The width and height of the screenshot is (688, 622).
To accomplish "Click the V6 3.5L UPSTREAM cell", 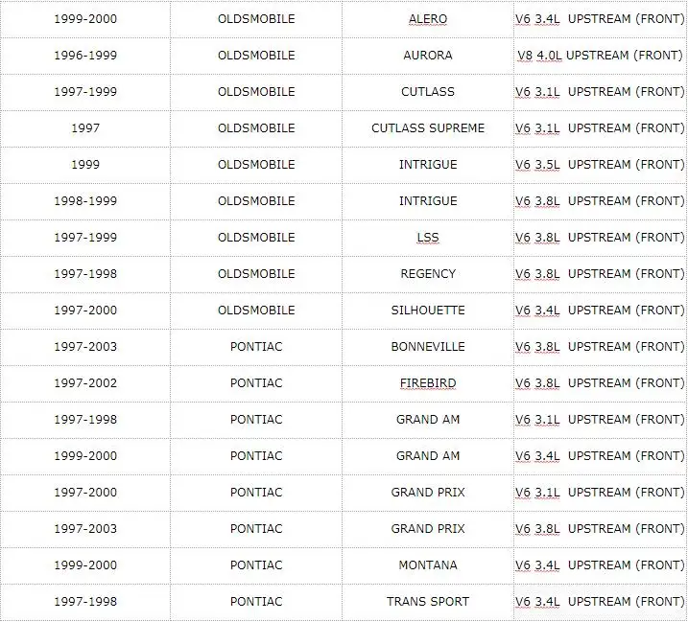I will point(600,165).
